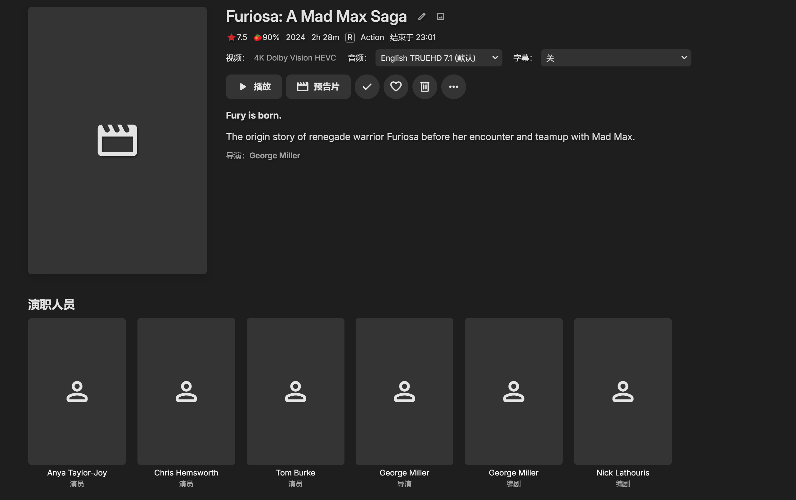Delete the movie using trash icon
Viewport: 796px width, 500px height.
tap(425, 87)
